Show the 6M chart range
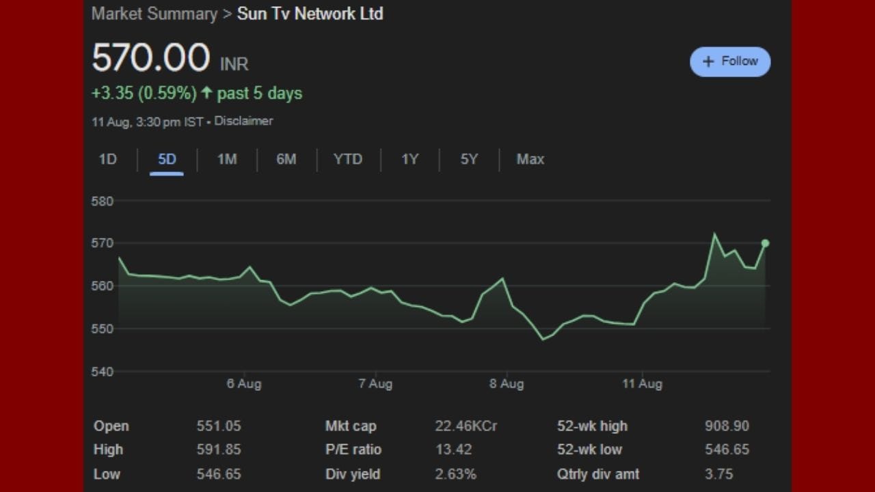Viewport: 875px width, 492px height. pyautogui.click(x=286, y=159)
